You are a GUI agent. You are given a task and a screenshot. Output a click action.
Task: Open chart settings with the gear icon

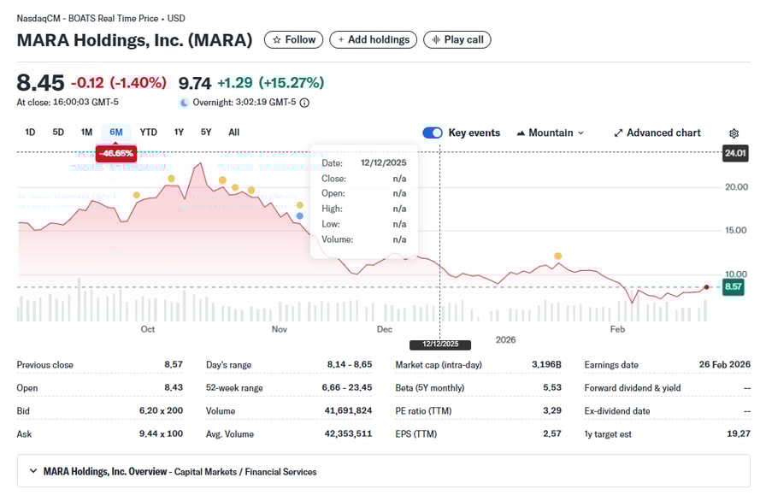click(734, 133)
